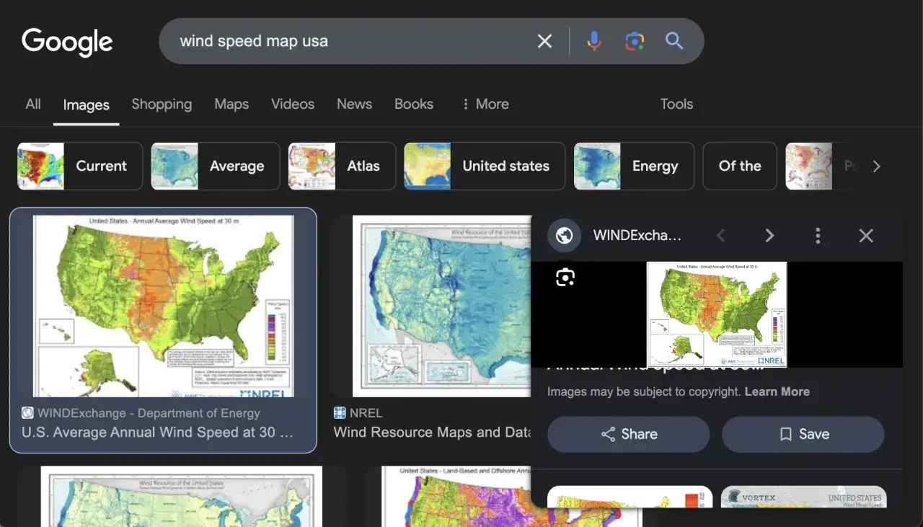Open related image left of Vortex thumbnail
The image size is (923, 527).
click(x=630, y=496)
